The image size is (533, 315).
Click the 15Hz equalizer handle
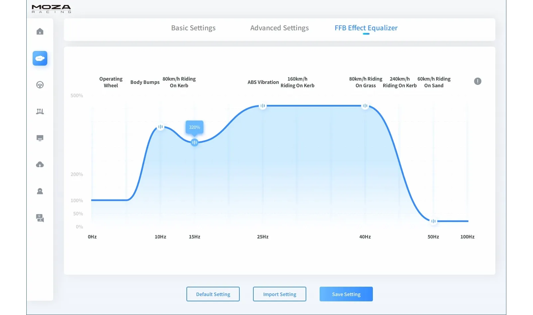194,143
